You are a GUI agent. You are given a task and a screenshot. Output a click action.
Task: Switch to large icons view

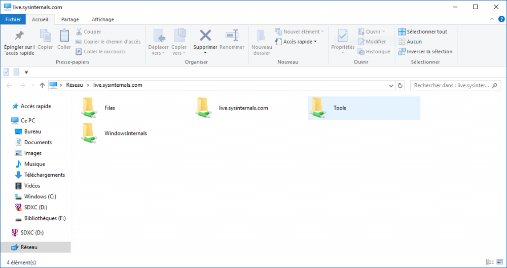(500, 262)
